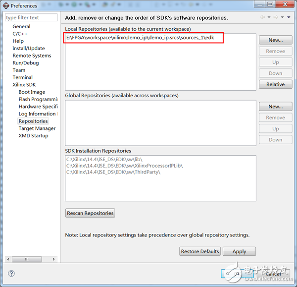Open the Xilinx SDK category
This screenshot has height=287, width=297.
click(x=24, y=85)
